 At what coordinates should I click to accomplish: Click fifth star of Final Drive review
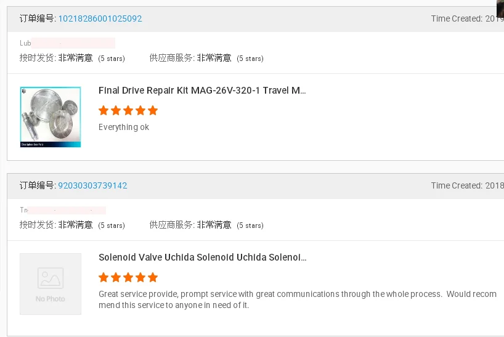(x=153, y=111)
